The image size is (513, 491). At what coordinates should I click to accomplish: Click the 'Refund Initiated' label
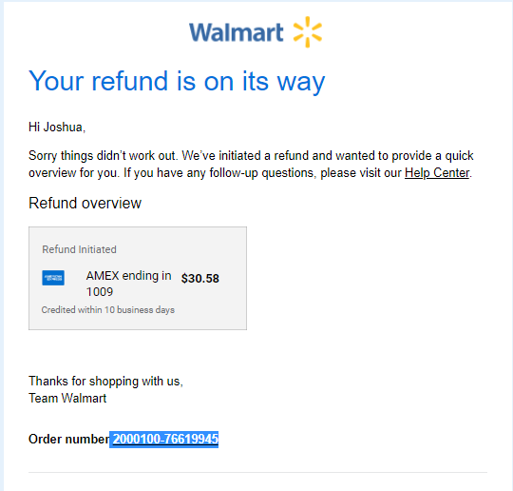(x=79, y=249)
